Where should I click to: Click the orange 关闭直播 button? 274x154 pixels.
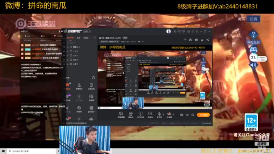(203, 115)
